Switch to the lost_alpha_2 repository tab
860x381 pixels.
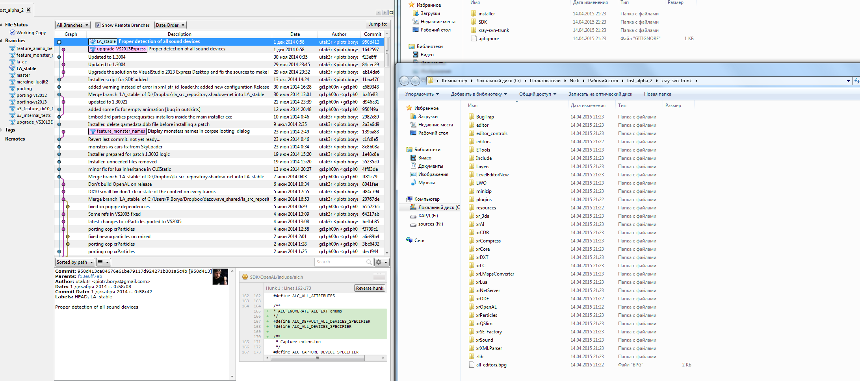click(x=12, y=10)
